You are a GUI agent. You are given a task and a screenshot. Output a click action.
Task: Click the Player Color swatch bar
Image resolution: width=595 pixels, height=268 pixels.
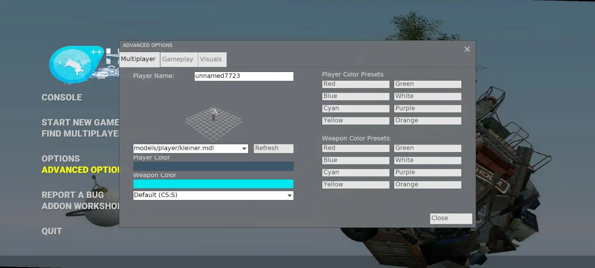pyautogui.click(x=213, y=166)
